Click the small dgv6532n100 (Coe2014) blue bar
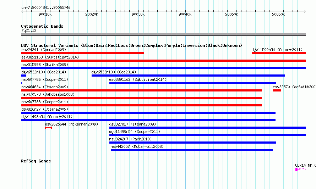 (23, 76)
